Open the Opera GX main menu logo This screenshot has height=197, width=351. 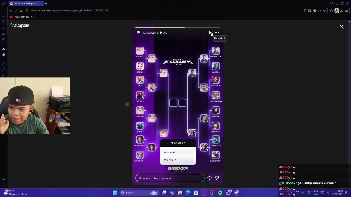(x=4, y=3)
